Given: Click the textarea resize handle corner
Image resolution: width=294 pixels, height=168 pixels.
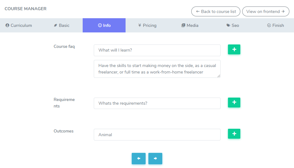Looking at the screenshot, I should (x=219, y=76).
